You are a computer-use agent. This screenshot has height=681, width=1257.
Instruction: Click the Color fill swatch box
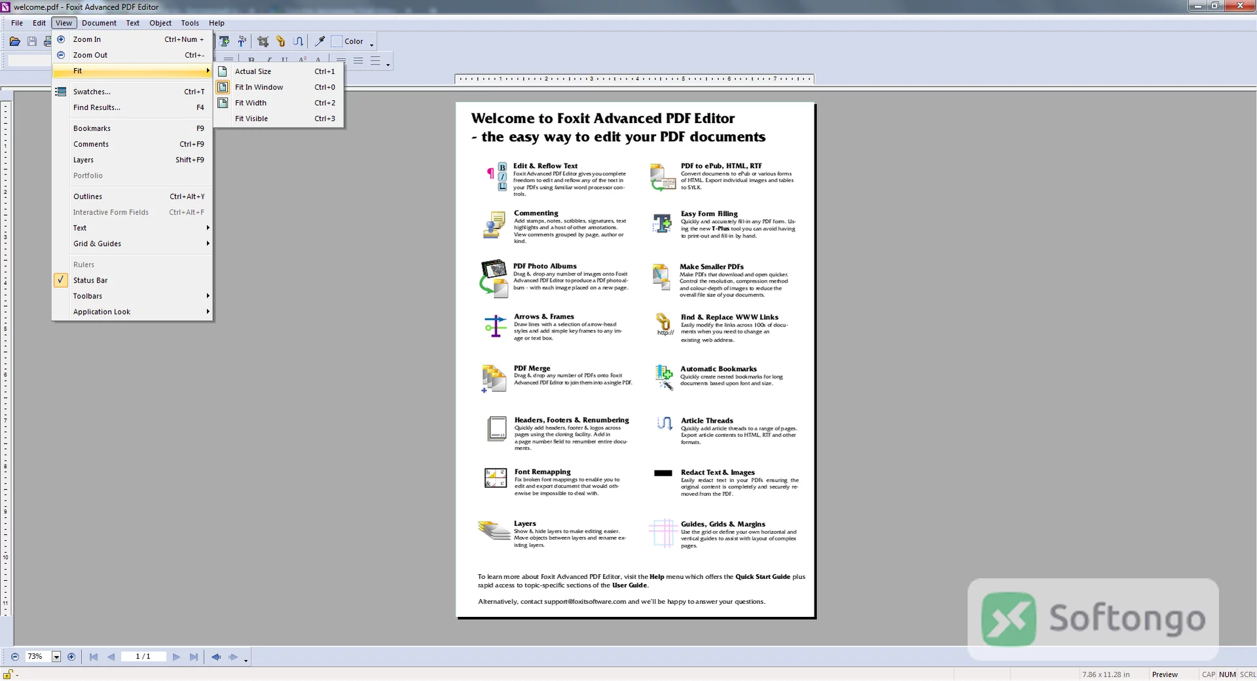pyautogui.click(x=337, y=41)
